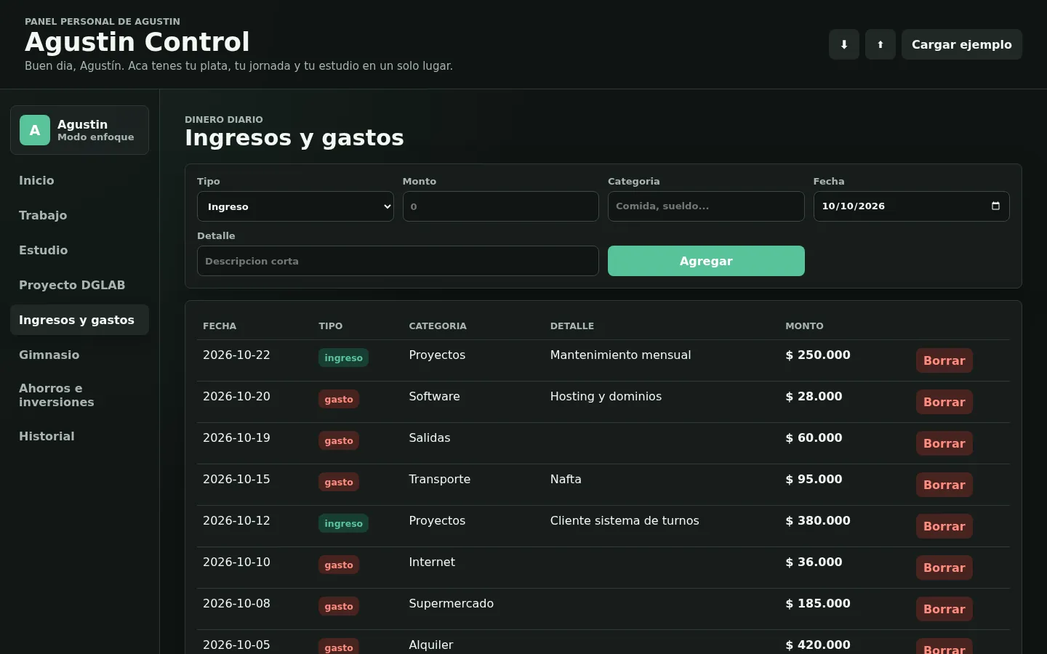
Task: Click the CATEGORIA column header
Action: coord(438,326)
